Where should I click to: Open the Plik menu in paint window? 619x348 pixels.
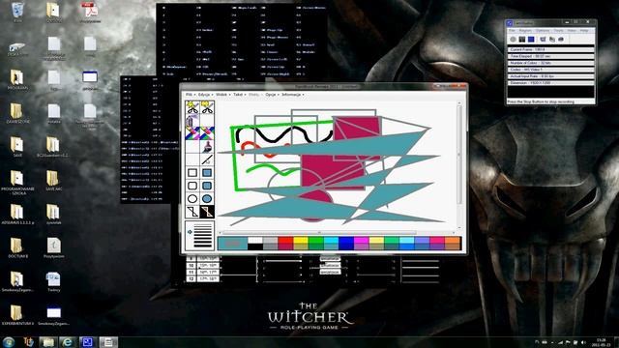click(190, 95)
